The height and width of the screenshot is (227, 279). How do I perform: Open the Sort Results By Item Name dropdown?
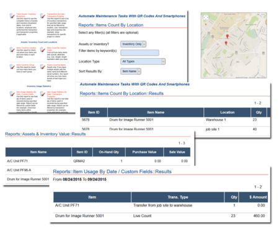(x=131, y=71)
